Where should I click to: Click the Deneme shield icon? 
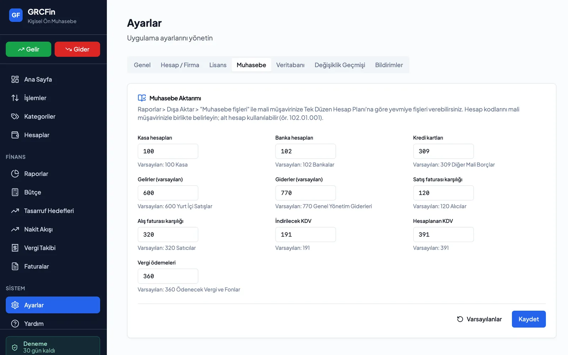tap(15, 348)
